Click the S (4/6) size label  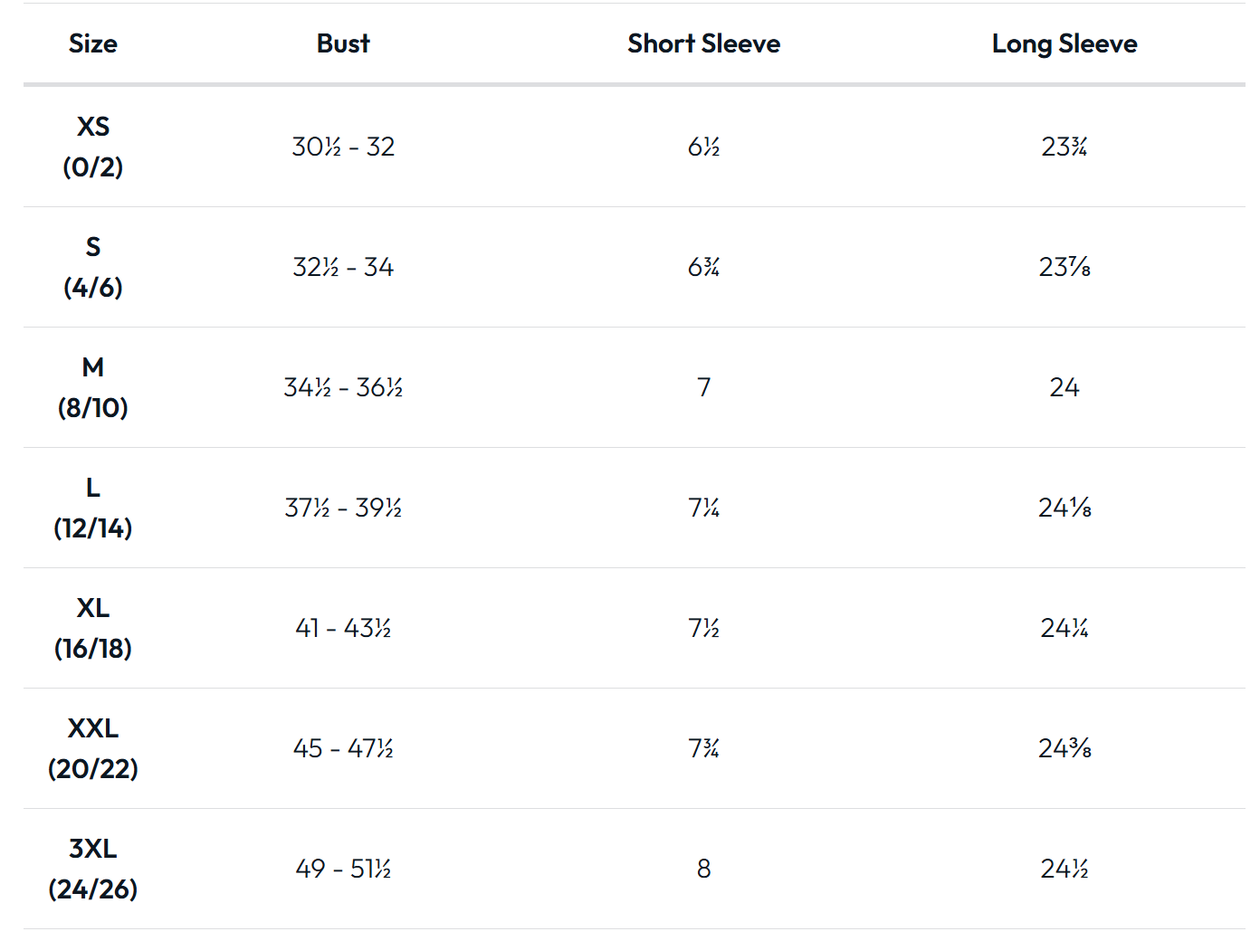[x=93, y=267]
